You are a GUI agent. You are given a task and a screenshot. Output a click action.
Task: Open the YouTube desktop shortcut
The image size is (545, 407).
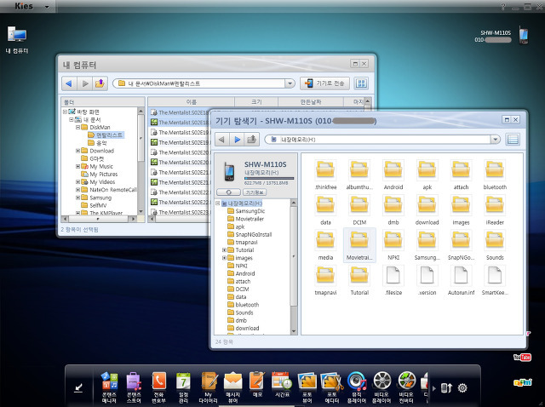522,358
